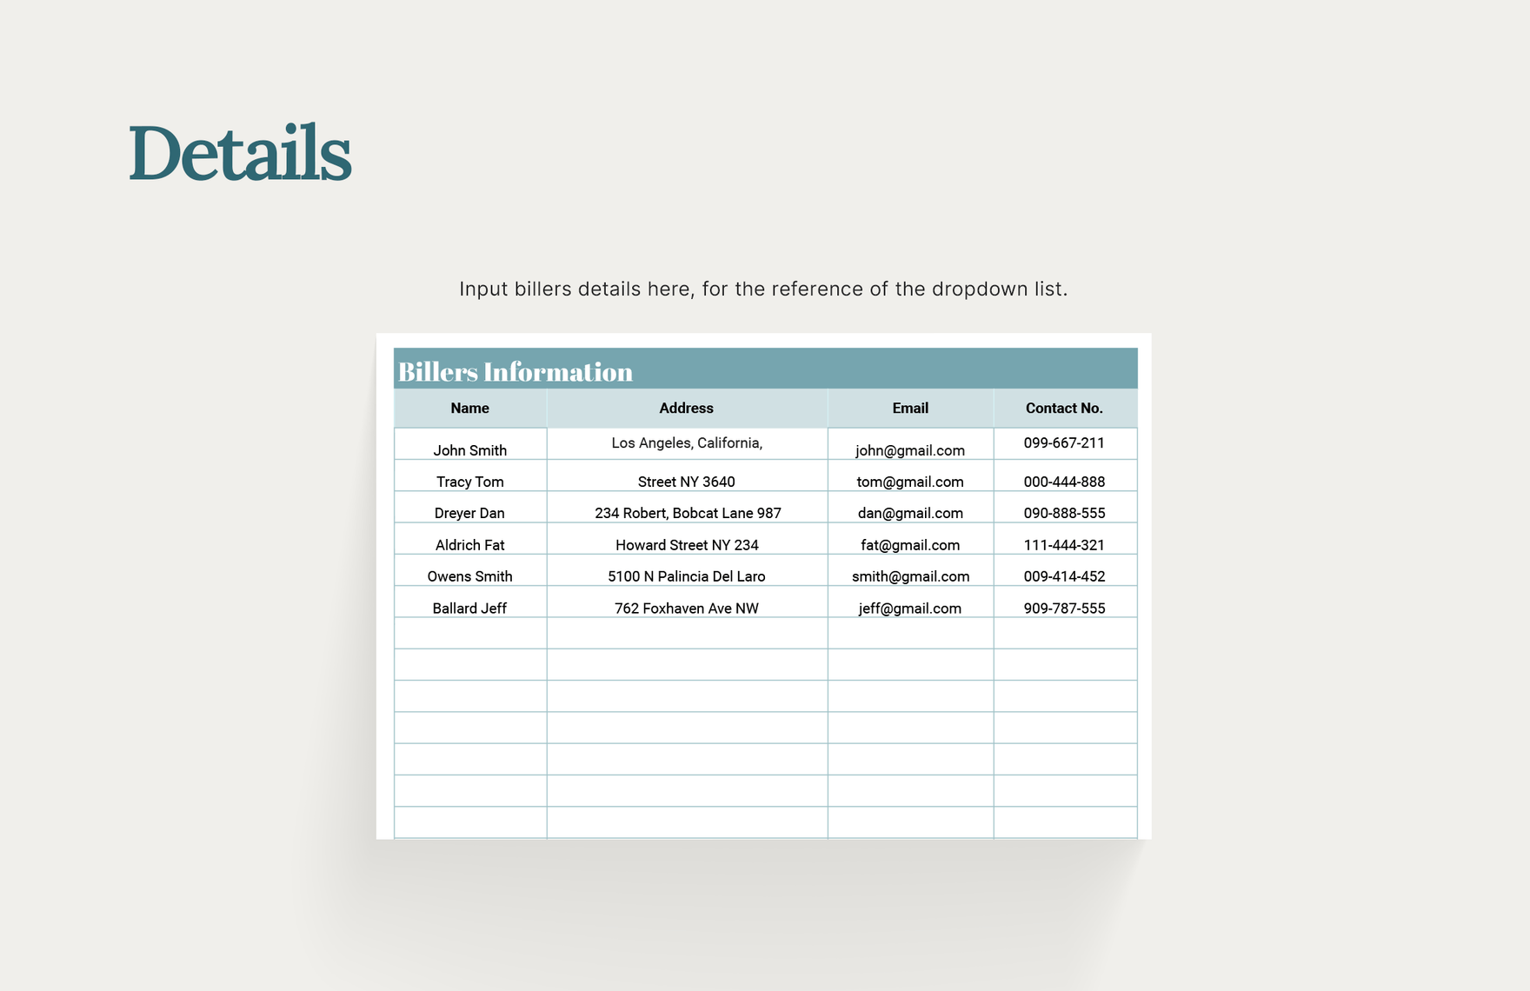
Task: Select the fat@gmail.com email cell
Action: click(910, 539)
